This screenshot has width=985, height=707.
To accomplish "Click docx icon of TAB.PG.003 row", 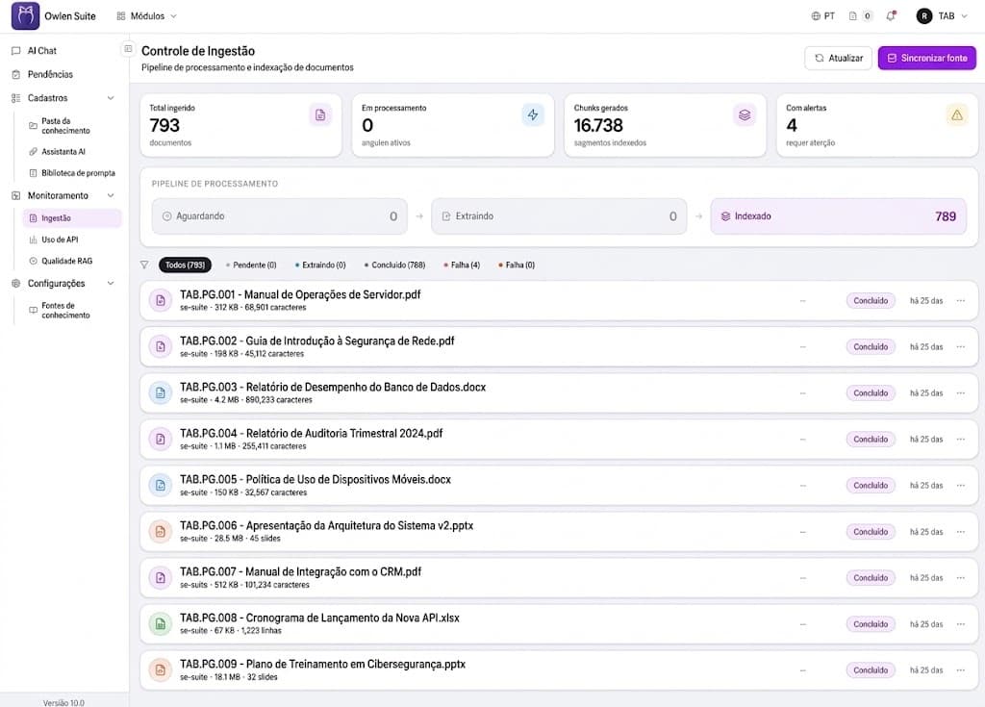I will coord(161,392).
